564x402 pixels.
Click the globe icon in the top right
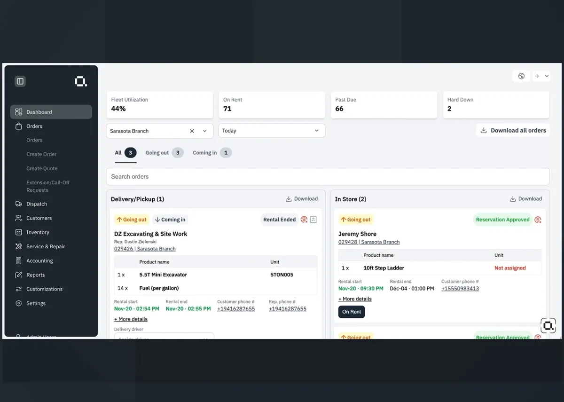[521, 76]
